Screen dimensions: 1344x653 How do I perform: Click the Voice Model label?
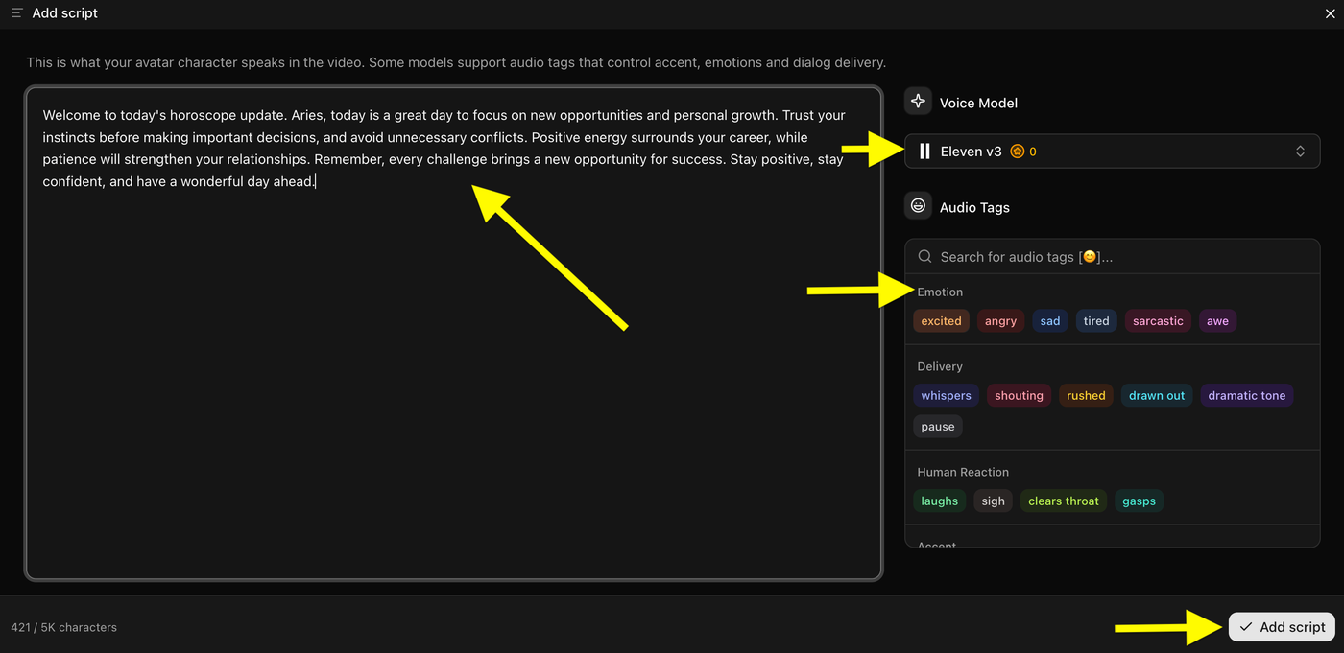(x=978, y=103)
